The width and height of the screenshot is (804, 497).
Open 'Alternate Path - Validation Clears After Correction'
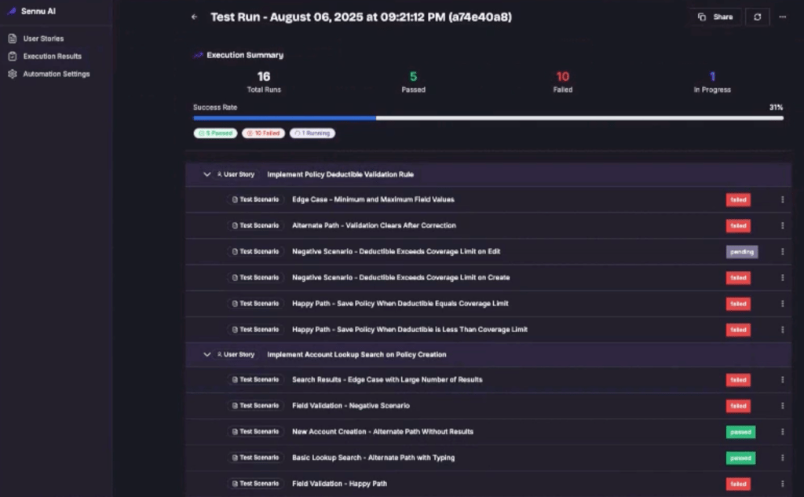pyautogui.click(x=374, y=225)
